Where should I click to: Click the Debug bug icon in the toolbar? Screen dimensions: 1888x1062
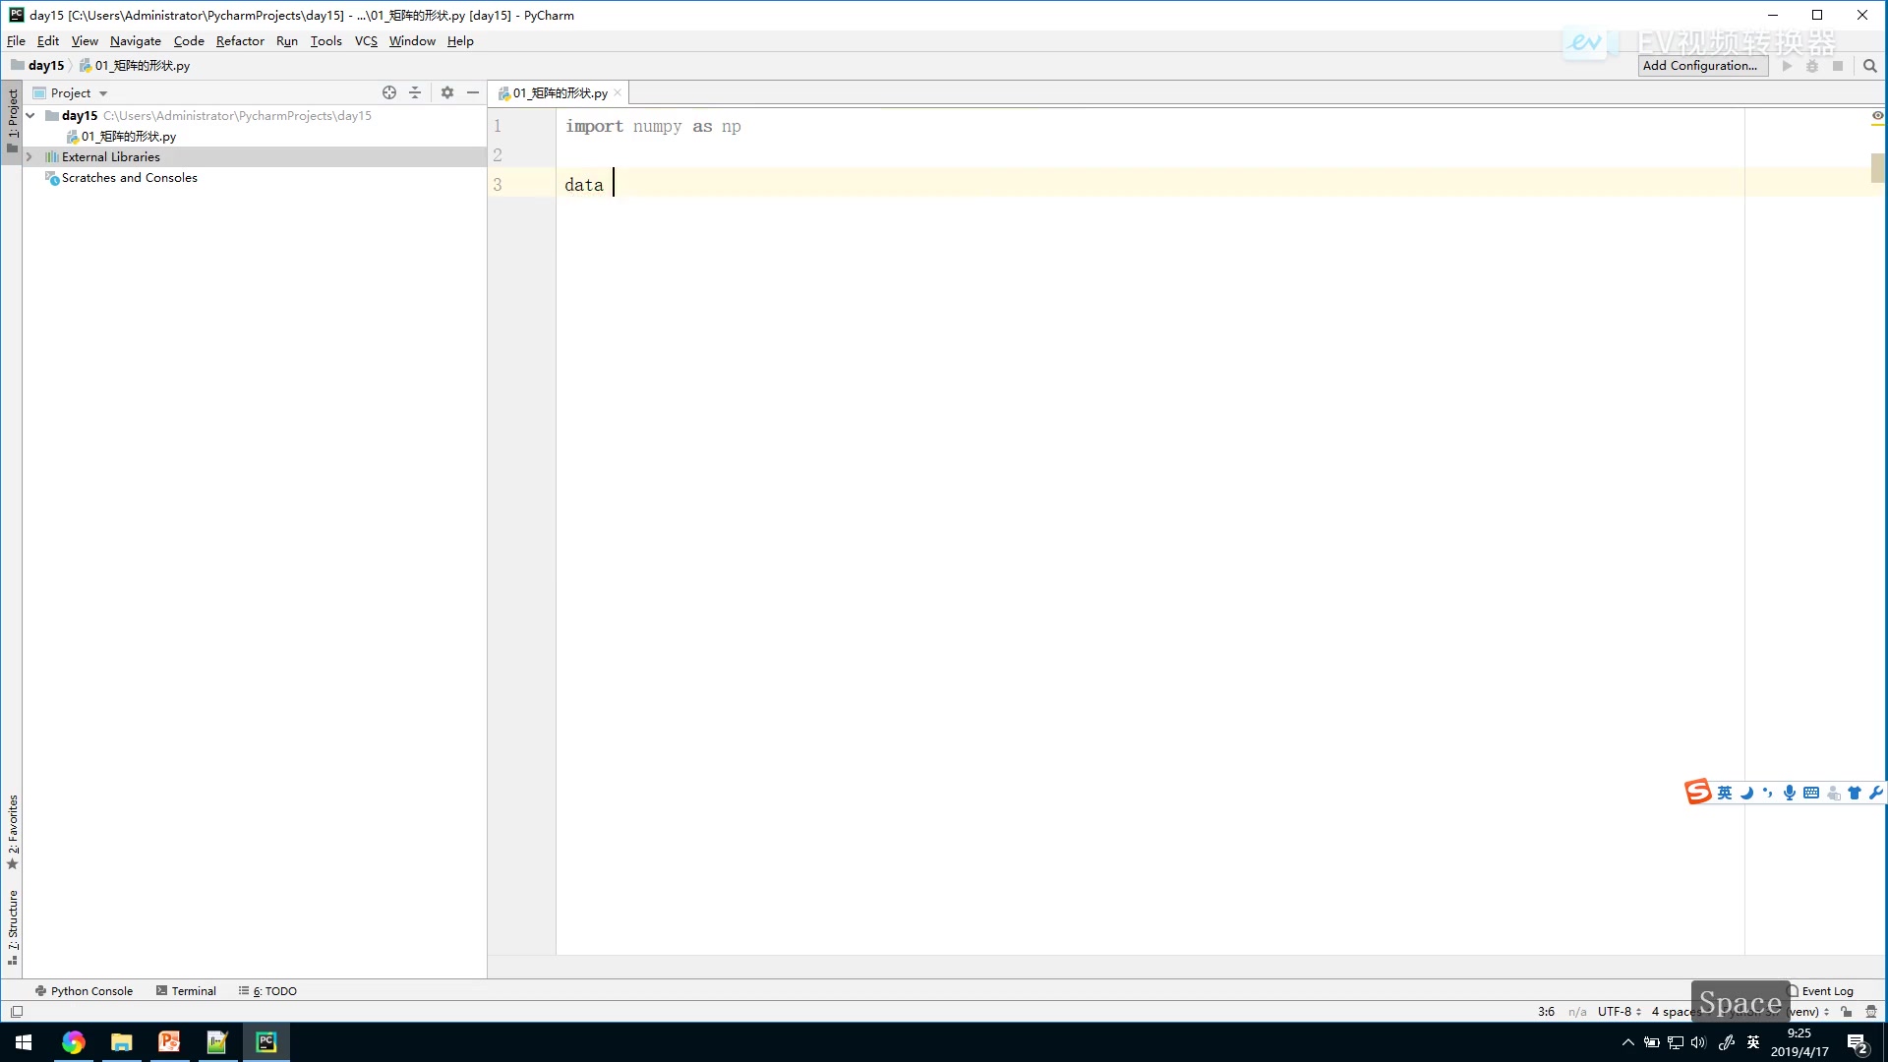[x=1812, y=66]
